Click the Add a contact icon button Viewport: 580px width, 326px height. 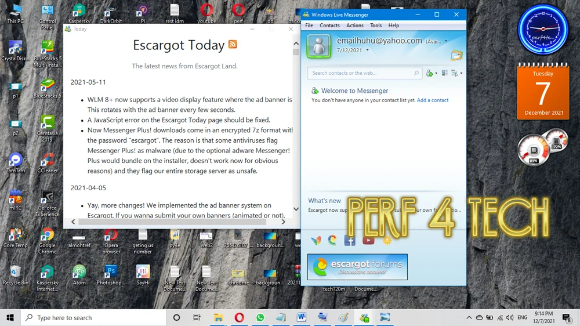pos(429,73)
